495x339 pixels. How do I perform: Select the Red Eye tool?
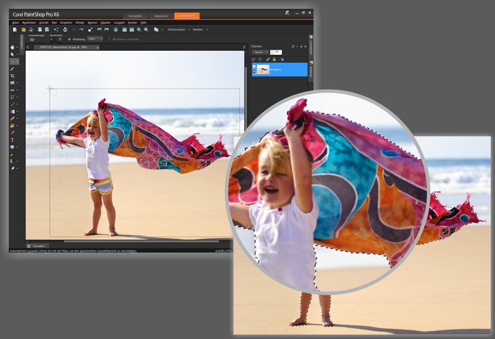(12, 90)
